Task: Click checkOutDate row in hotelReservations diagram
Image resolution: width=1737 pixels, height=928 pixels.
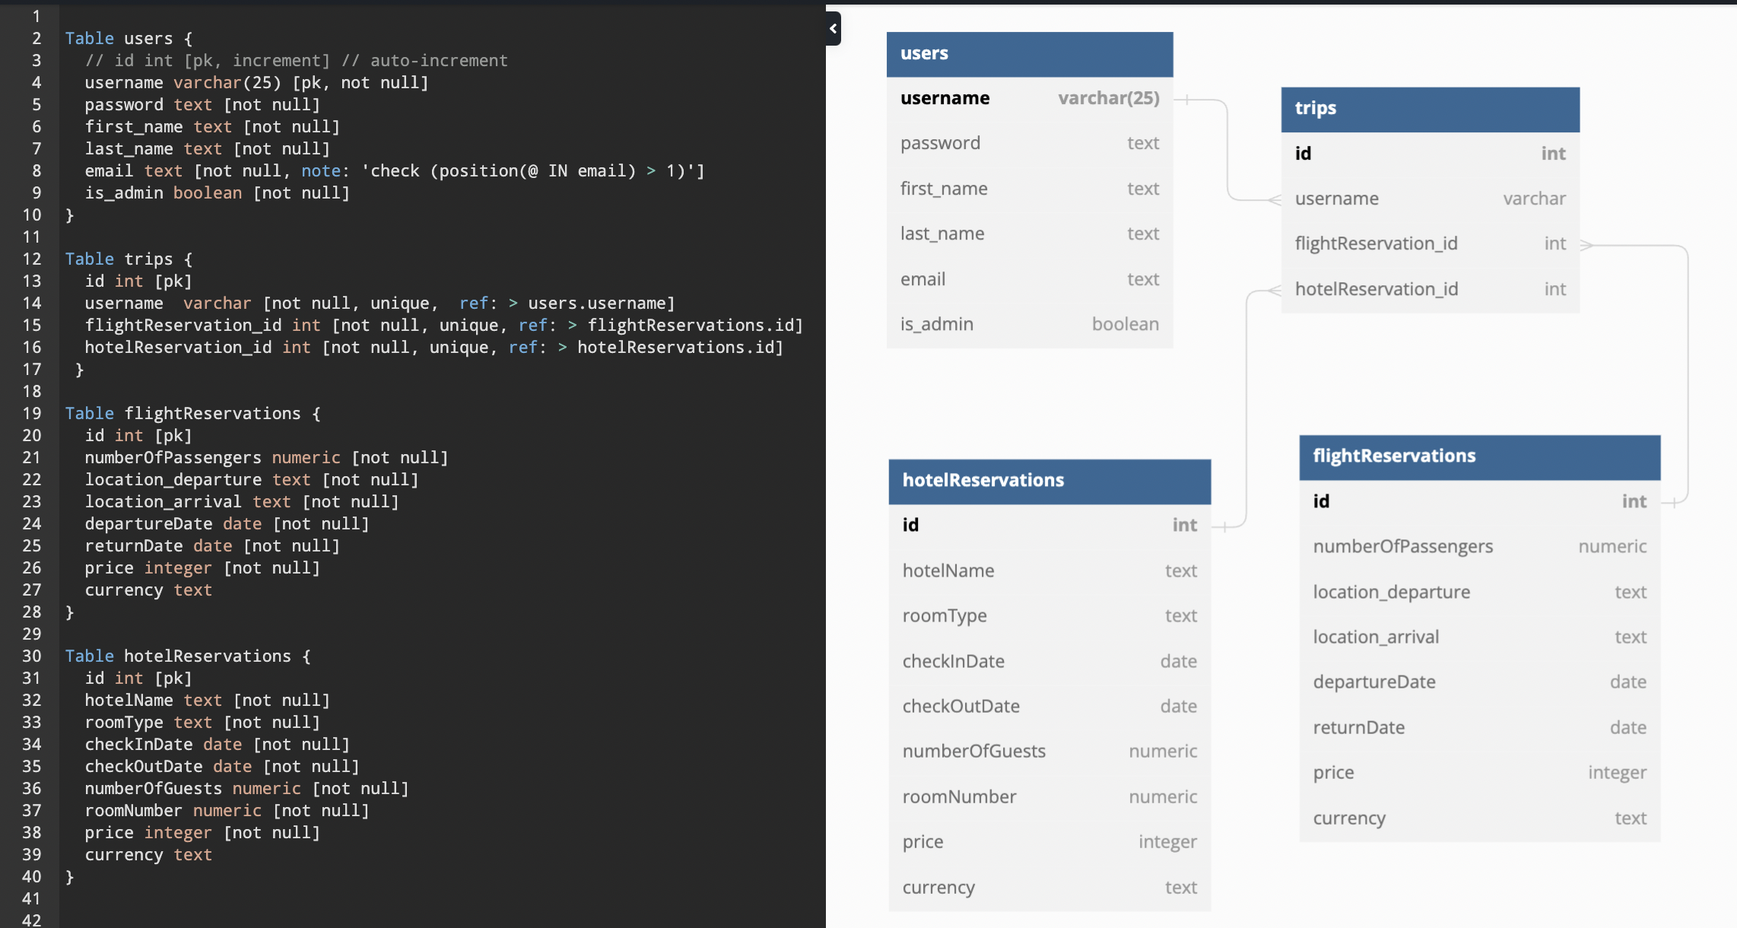Action: point(1049,707)
